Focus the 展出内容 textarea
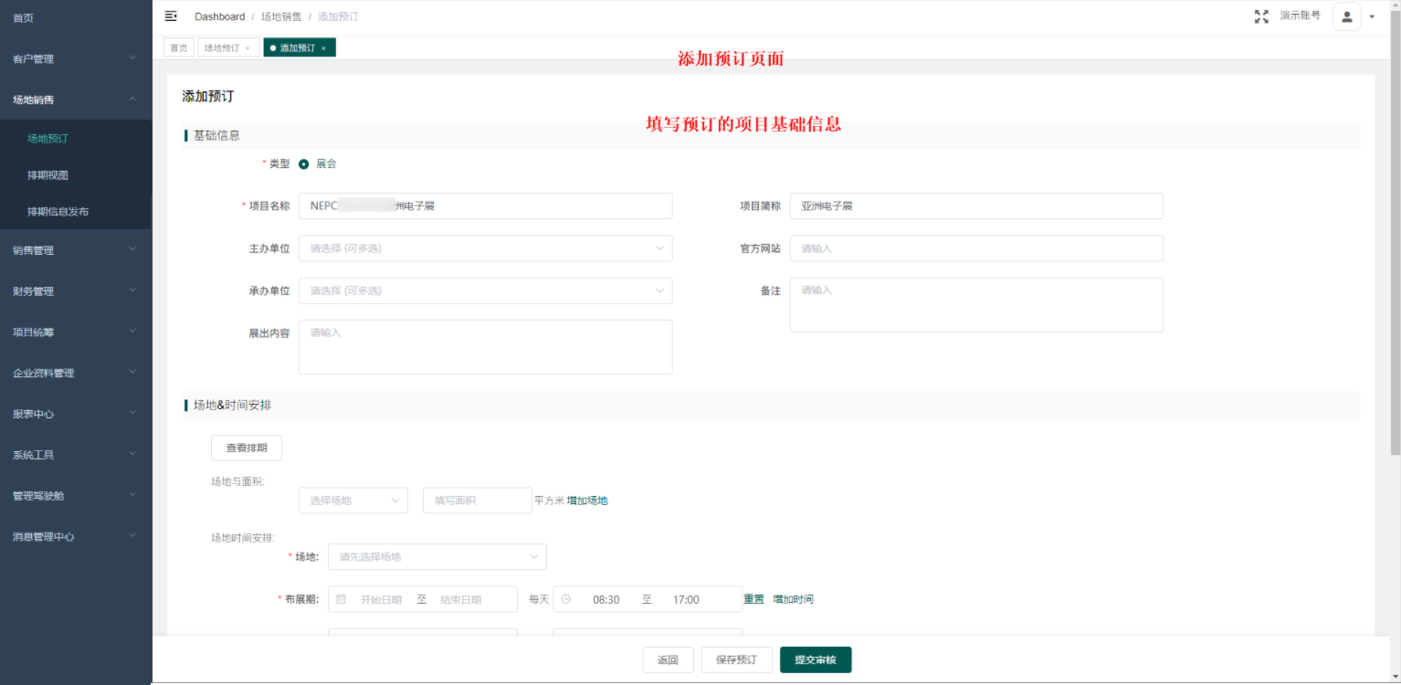This screenshot has height=685, width=1401. 485,347
